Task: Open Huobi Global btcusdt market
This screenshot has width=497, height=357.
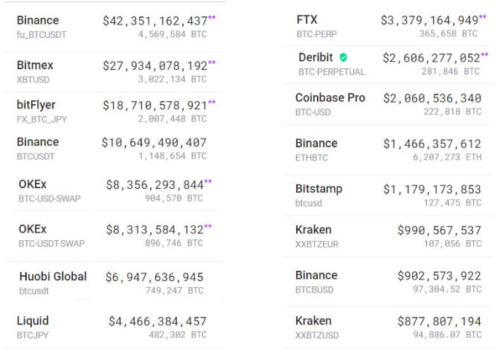Action: [x=115, y=283]
